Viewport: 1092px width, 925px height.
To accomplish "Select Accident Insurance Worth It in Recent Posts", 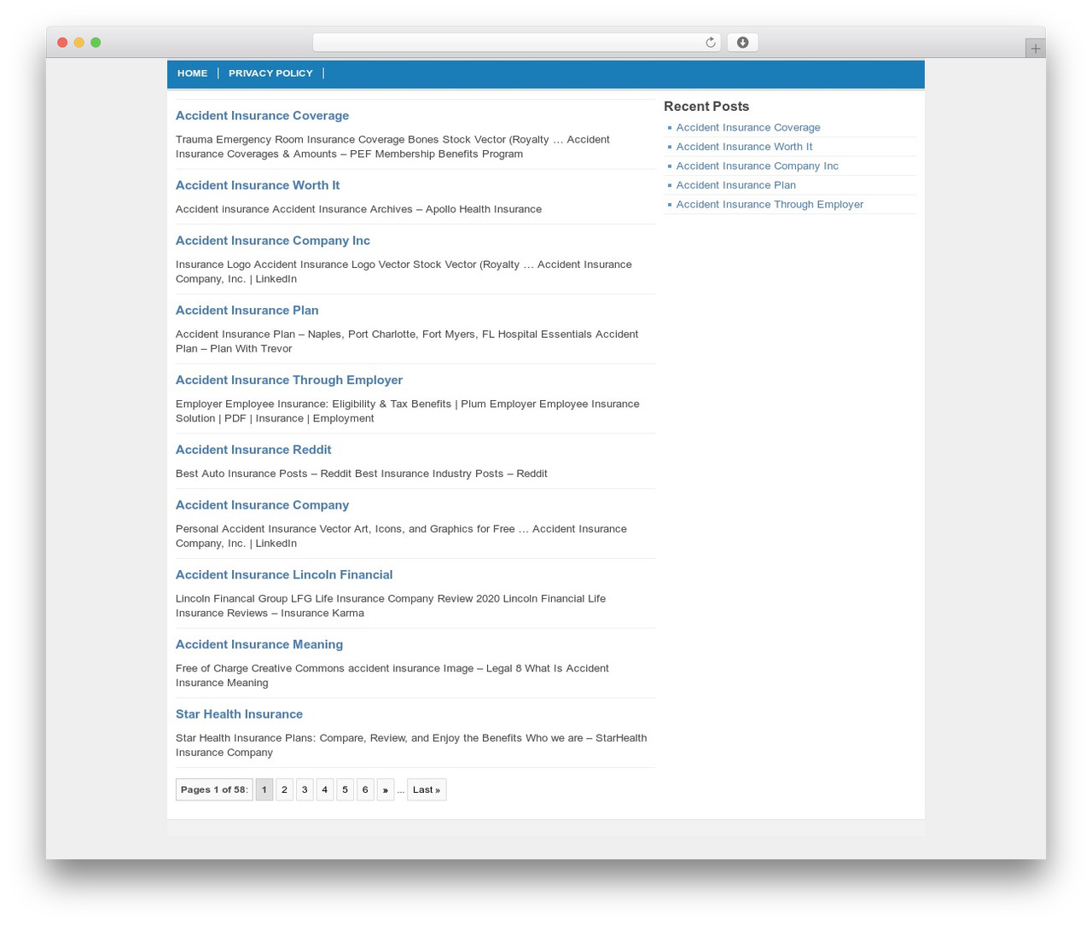I will [x=744, y=147].
